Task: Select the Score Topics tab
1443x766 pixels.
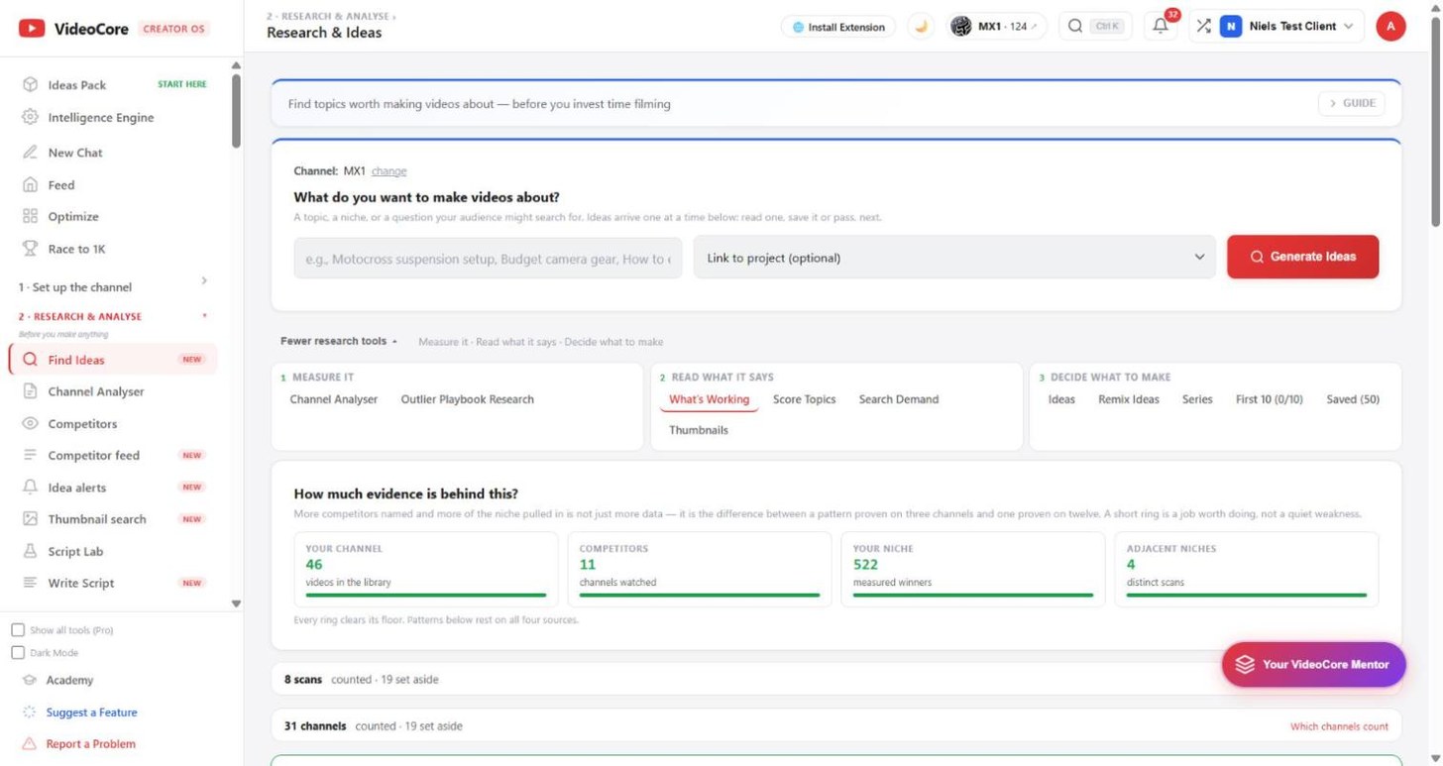Action: [x=804, y=399]
